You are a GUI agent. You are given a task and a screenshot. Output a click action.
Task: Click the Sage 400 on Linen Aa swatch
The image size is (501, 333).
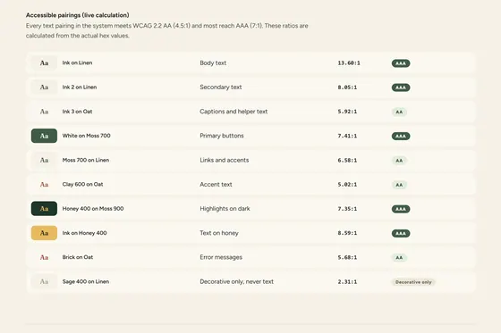[44, 281]
